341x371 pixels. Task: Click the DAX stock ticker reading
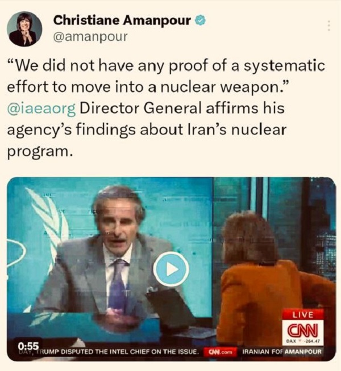pyautogui.click(x=302, y=342)
